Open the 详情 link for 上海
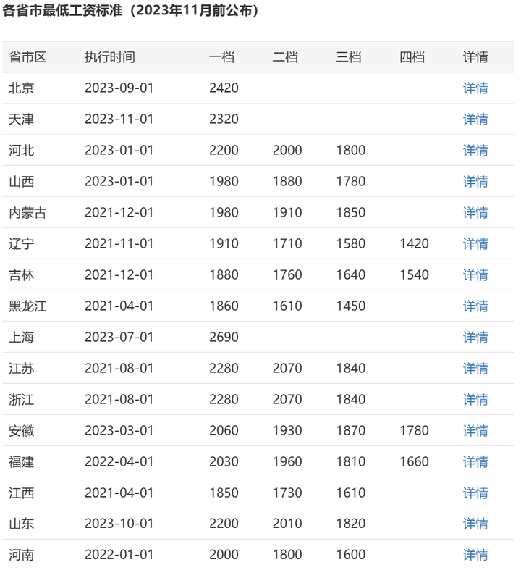 475,337
